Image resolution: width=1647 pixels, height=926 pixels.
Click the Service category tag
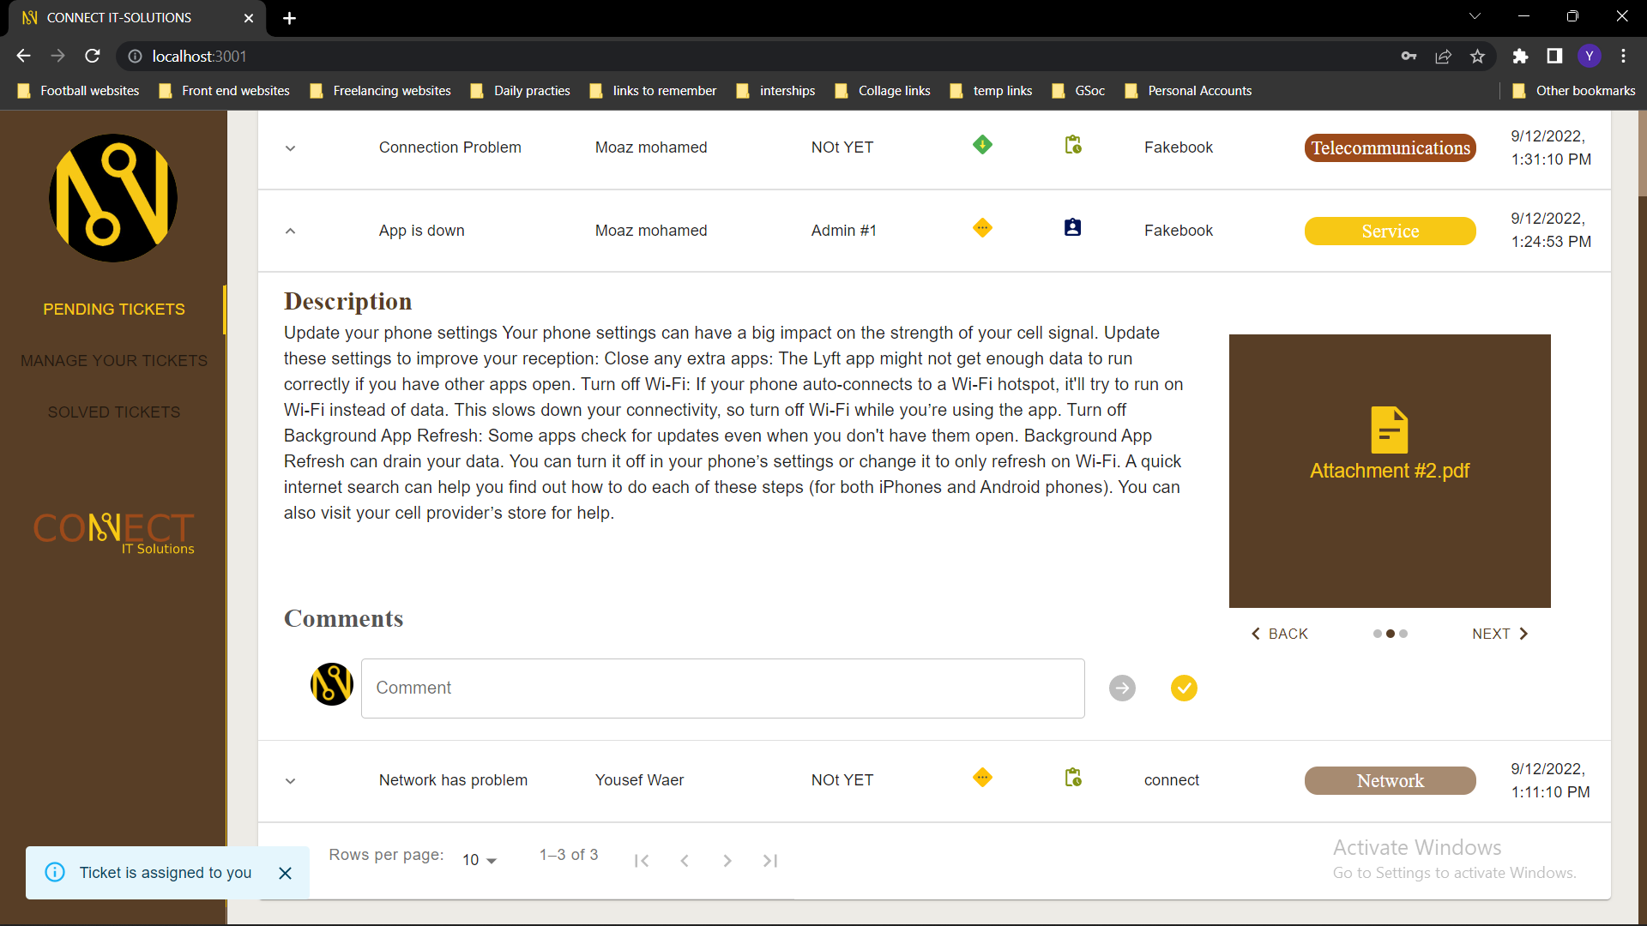[x=1390, y=231]
